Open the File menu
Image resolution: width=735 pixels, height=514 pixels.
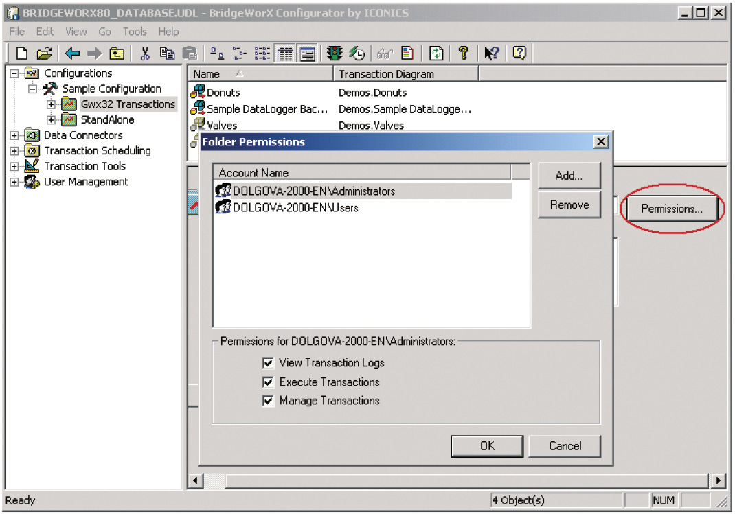coord(17,32)
